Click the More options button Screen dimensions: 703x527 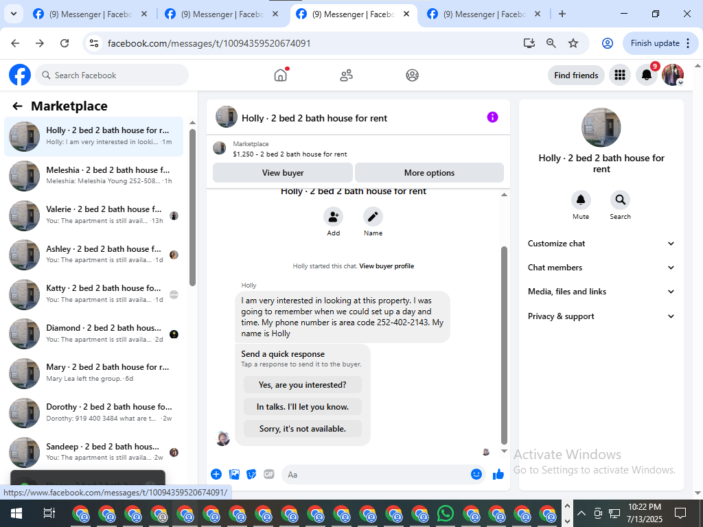(429, 172)
